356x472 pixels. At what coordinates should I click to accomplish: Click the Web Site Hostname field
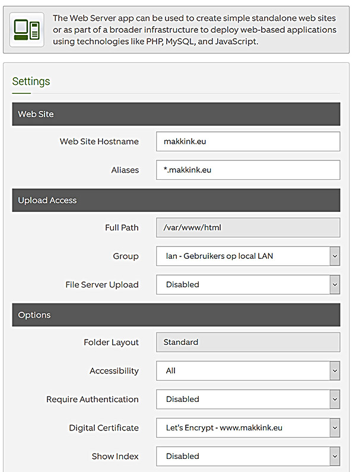tap(248, 141)
